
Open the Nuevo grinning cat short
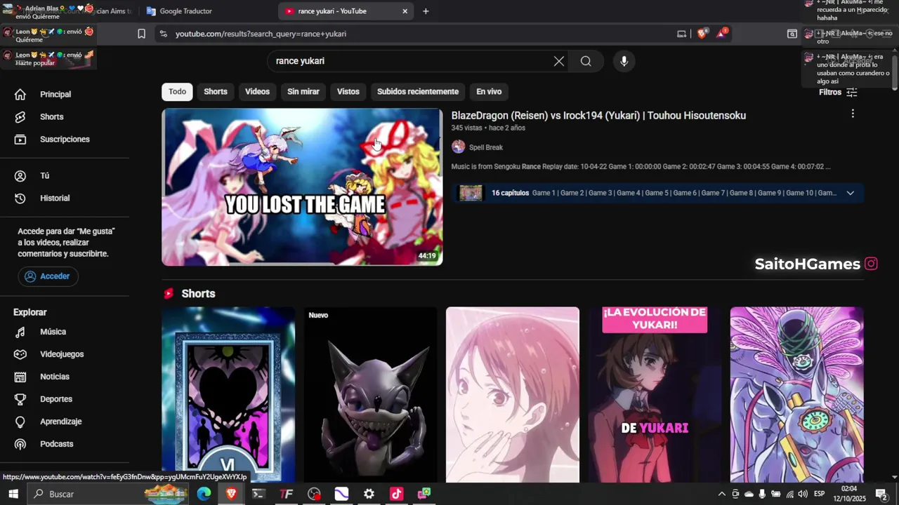(x=370, y=394)
